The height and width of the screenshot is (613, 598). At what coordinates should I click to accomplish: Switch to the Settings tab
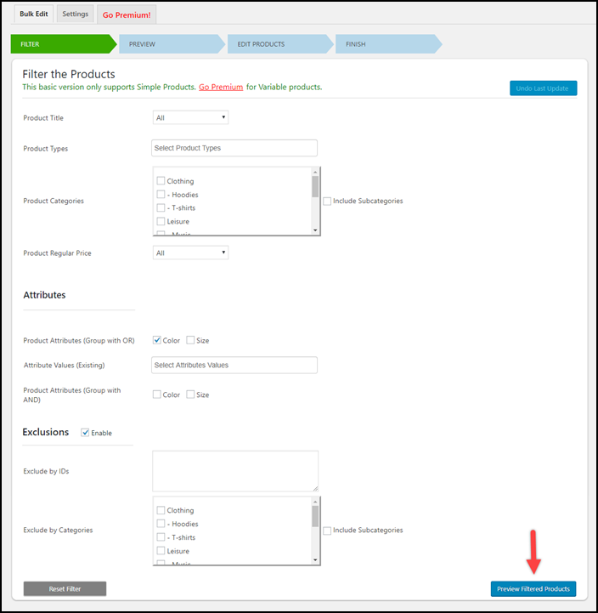[x=75, y=14]
